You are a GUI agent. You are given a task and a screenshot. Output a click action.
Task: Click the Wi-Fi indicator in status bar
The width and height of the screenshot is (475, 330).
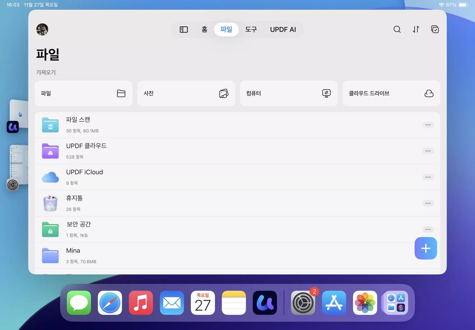(441, 5)
